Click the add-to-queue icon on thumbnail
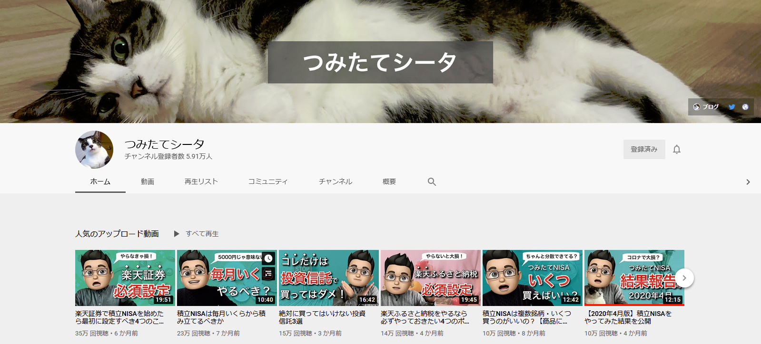The image size is (761, 344). click(268, 273)
